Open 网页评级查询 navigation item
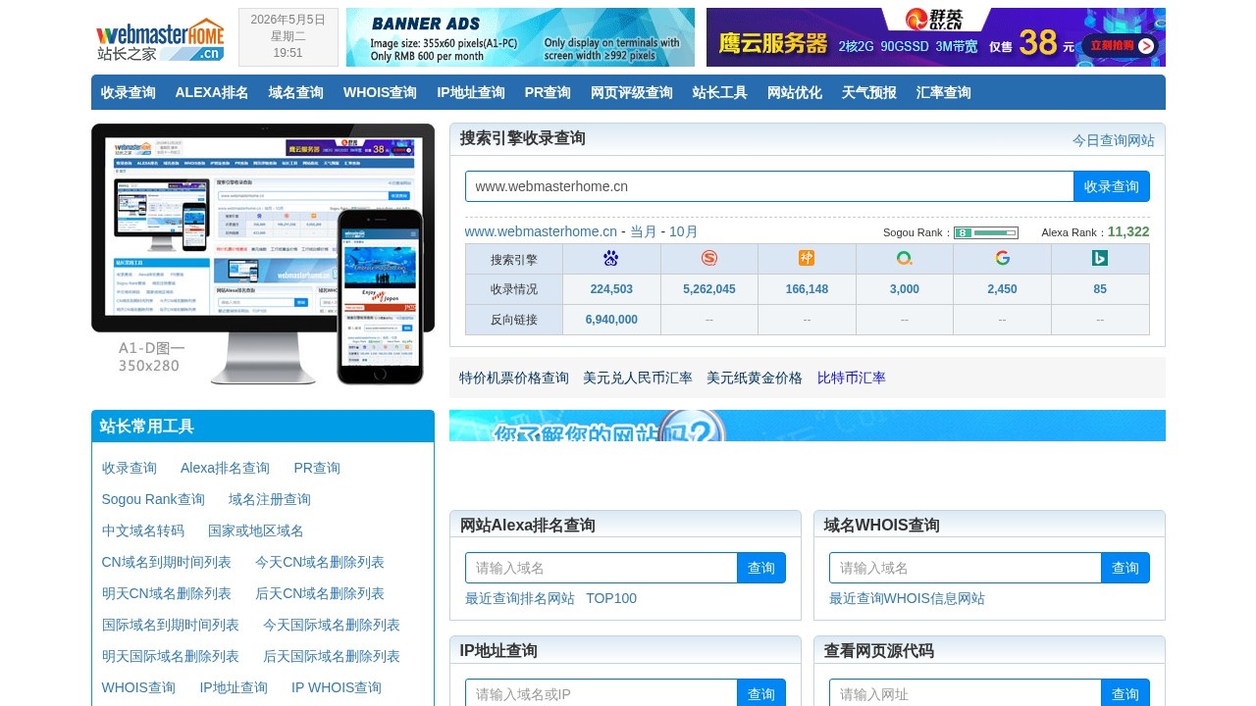Viewport: 1256px width, 706px height. 632,92
